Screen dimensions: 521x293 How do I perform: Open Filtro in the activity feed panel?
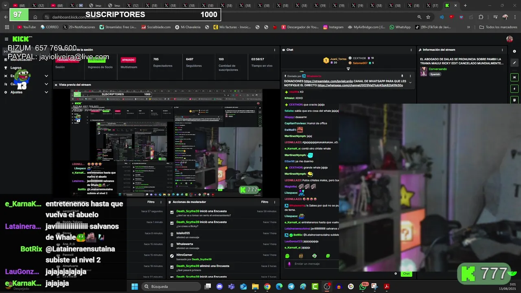pos(151,202)
